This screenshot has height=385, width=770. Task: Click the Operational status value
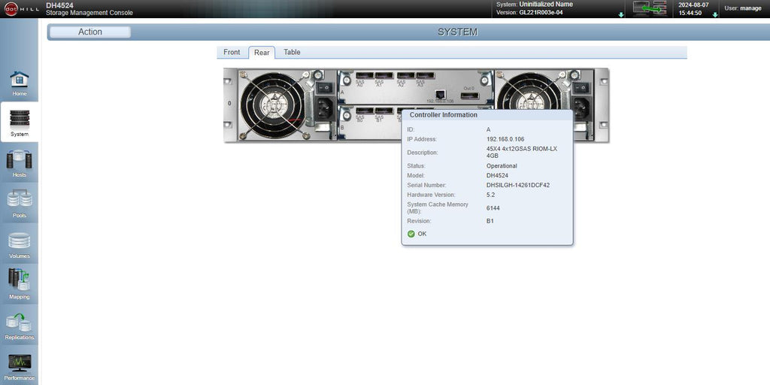pyautogui.click(x=502, y=166)
